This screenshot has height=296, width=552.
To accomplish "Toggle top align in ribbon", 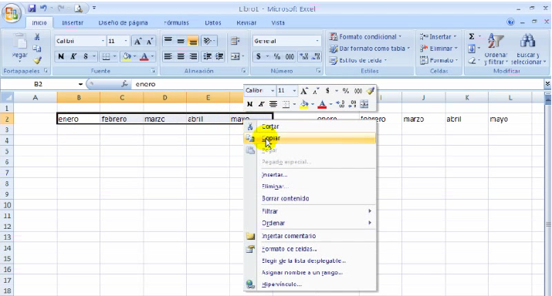I will pyautogui.click(x=168, y=41).
